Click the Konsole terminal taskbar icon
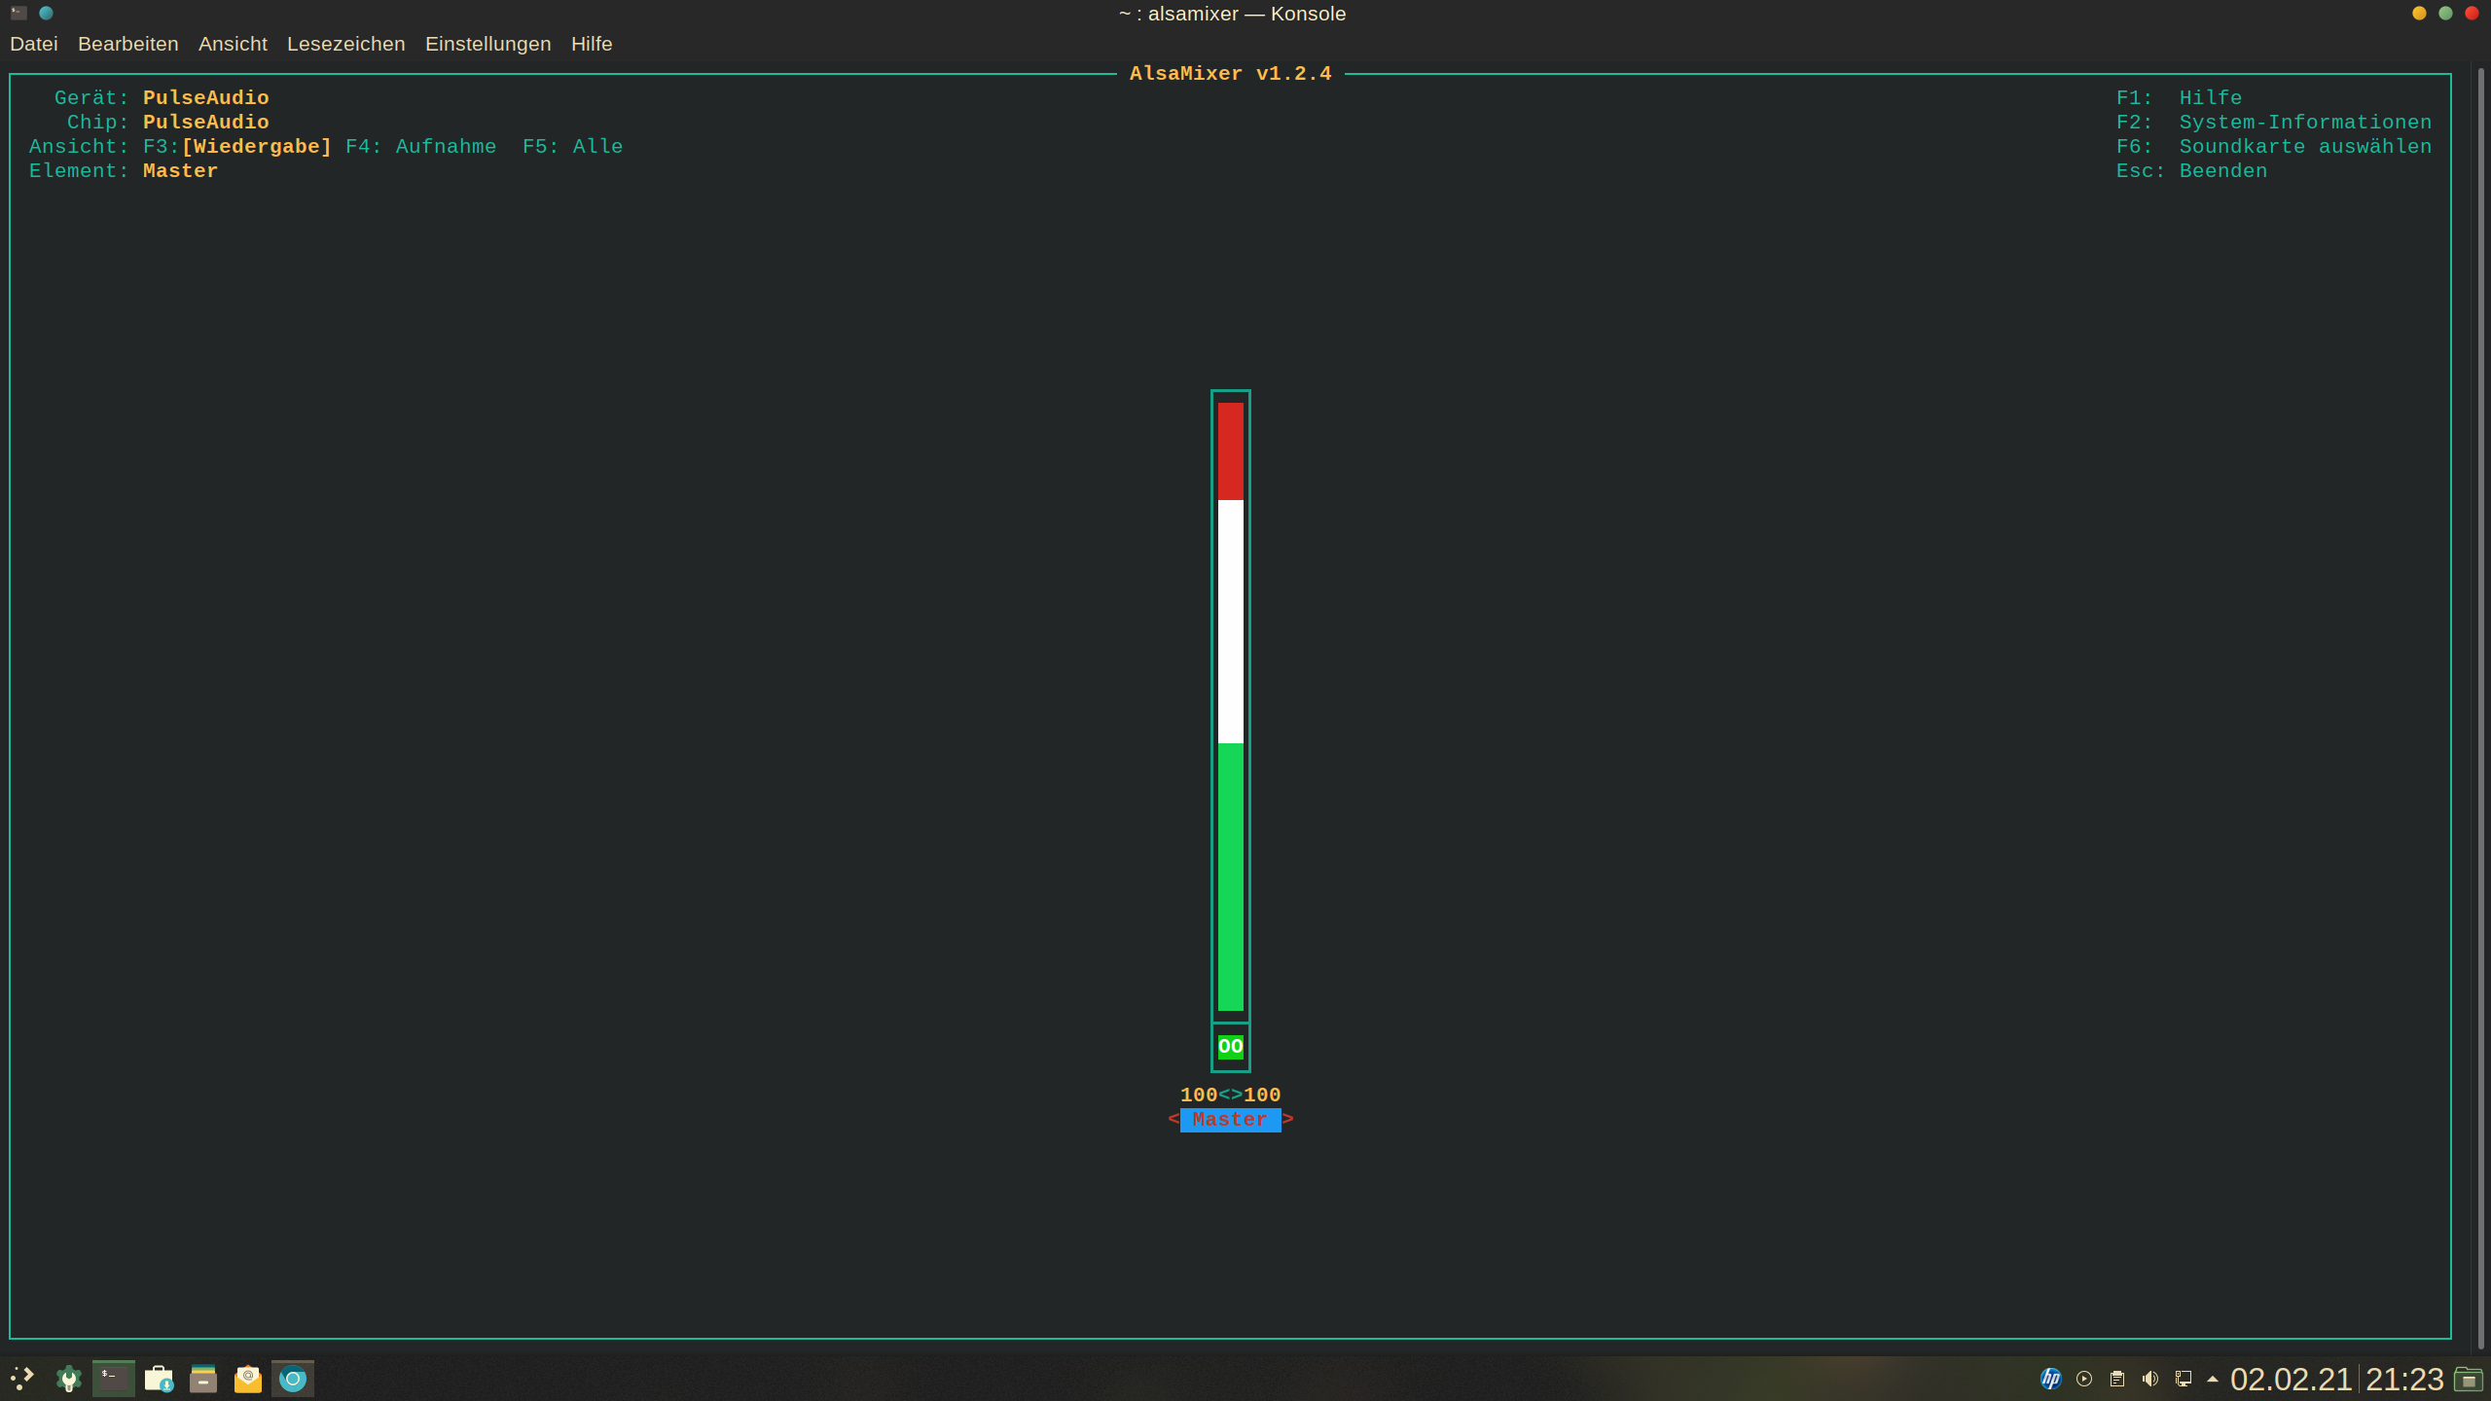The height and width of the screenshot is (1401, 2491). click(113, 1379)
